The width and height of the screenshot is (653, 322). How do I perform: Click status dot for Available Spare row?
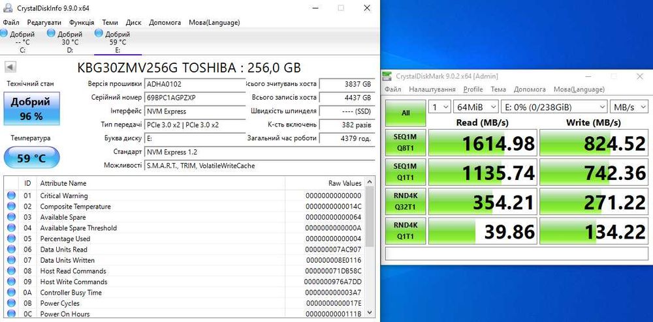11,217
